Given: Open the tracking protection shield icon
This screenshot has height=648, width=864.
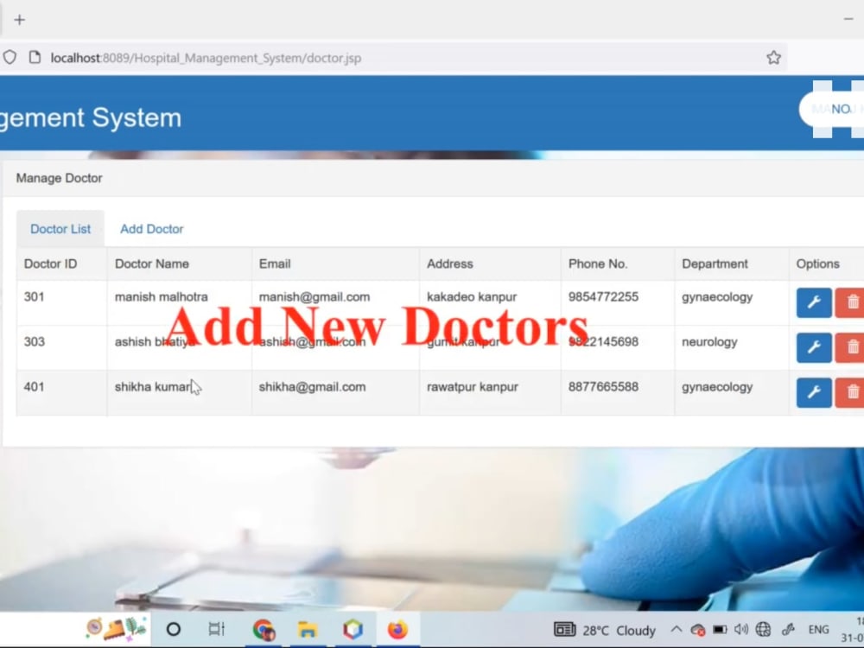Looking at the screenshot, I should click(x=10, y=57).
